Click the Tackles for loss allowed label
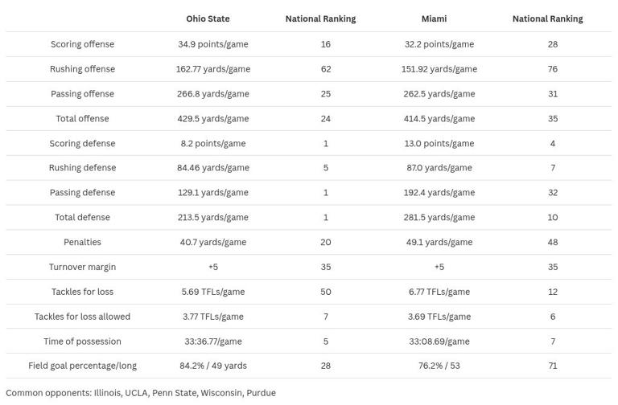Image resolution: width=618 pixels, height=405 pixels. point(82,317)
